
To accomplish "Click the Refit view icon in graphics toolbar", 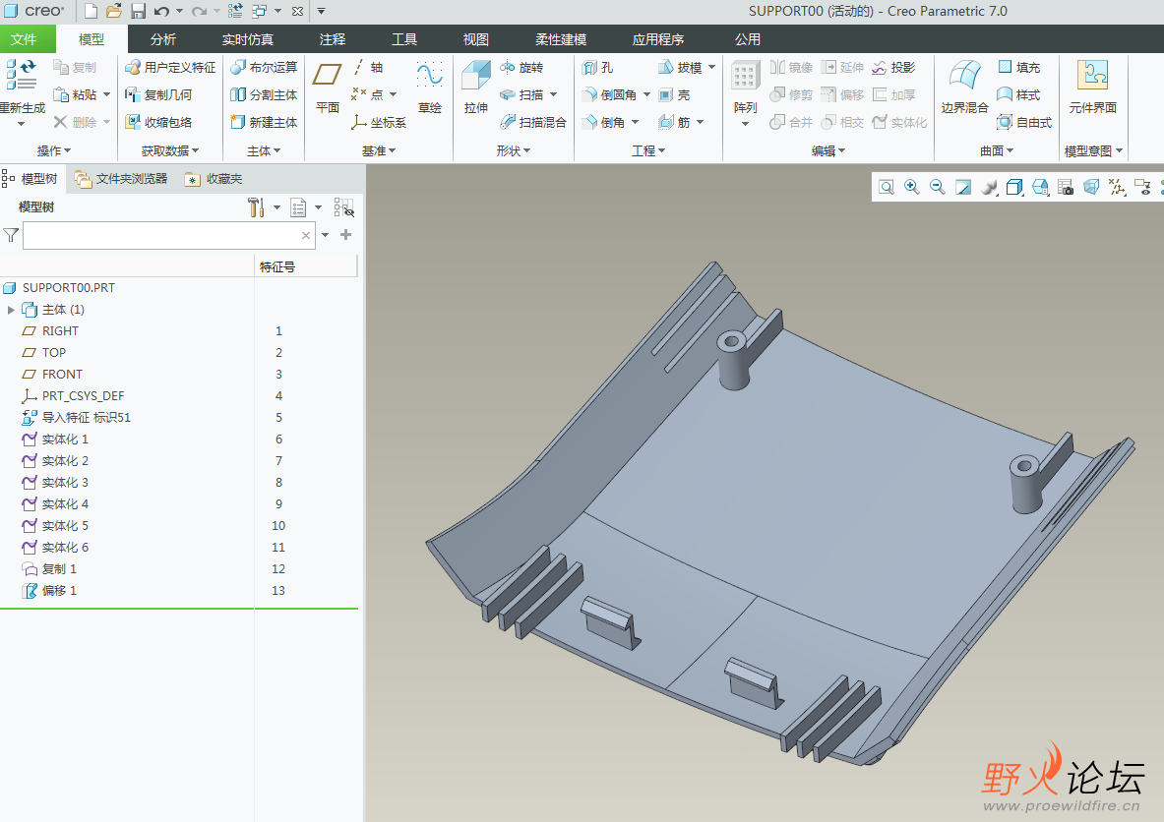I will tap(887, 187).
